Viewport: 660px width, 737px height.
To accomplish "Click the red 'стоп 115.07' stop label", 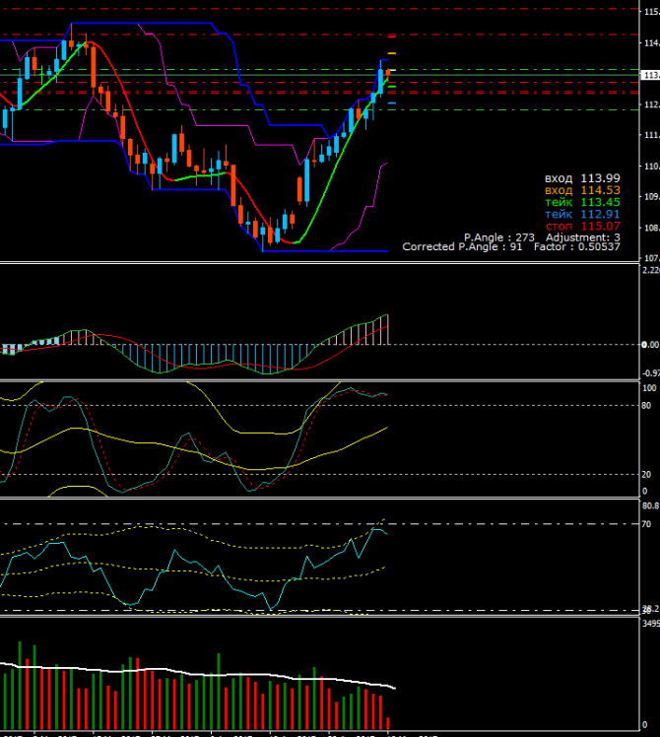I will 582,226.
